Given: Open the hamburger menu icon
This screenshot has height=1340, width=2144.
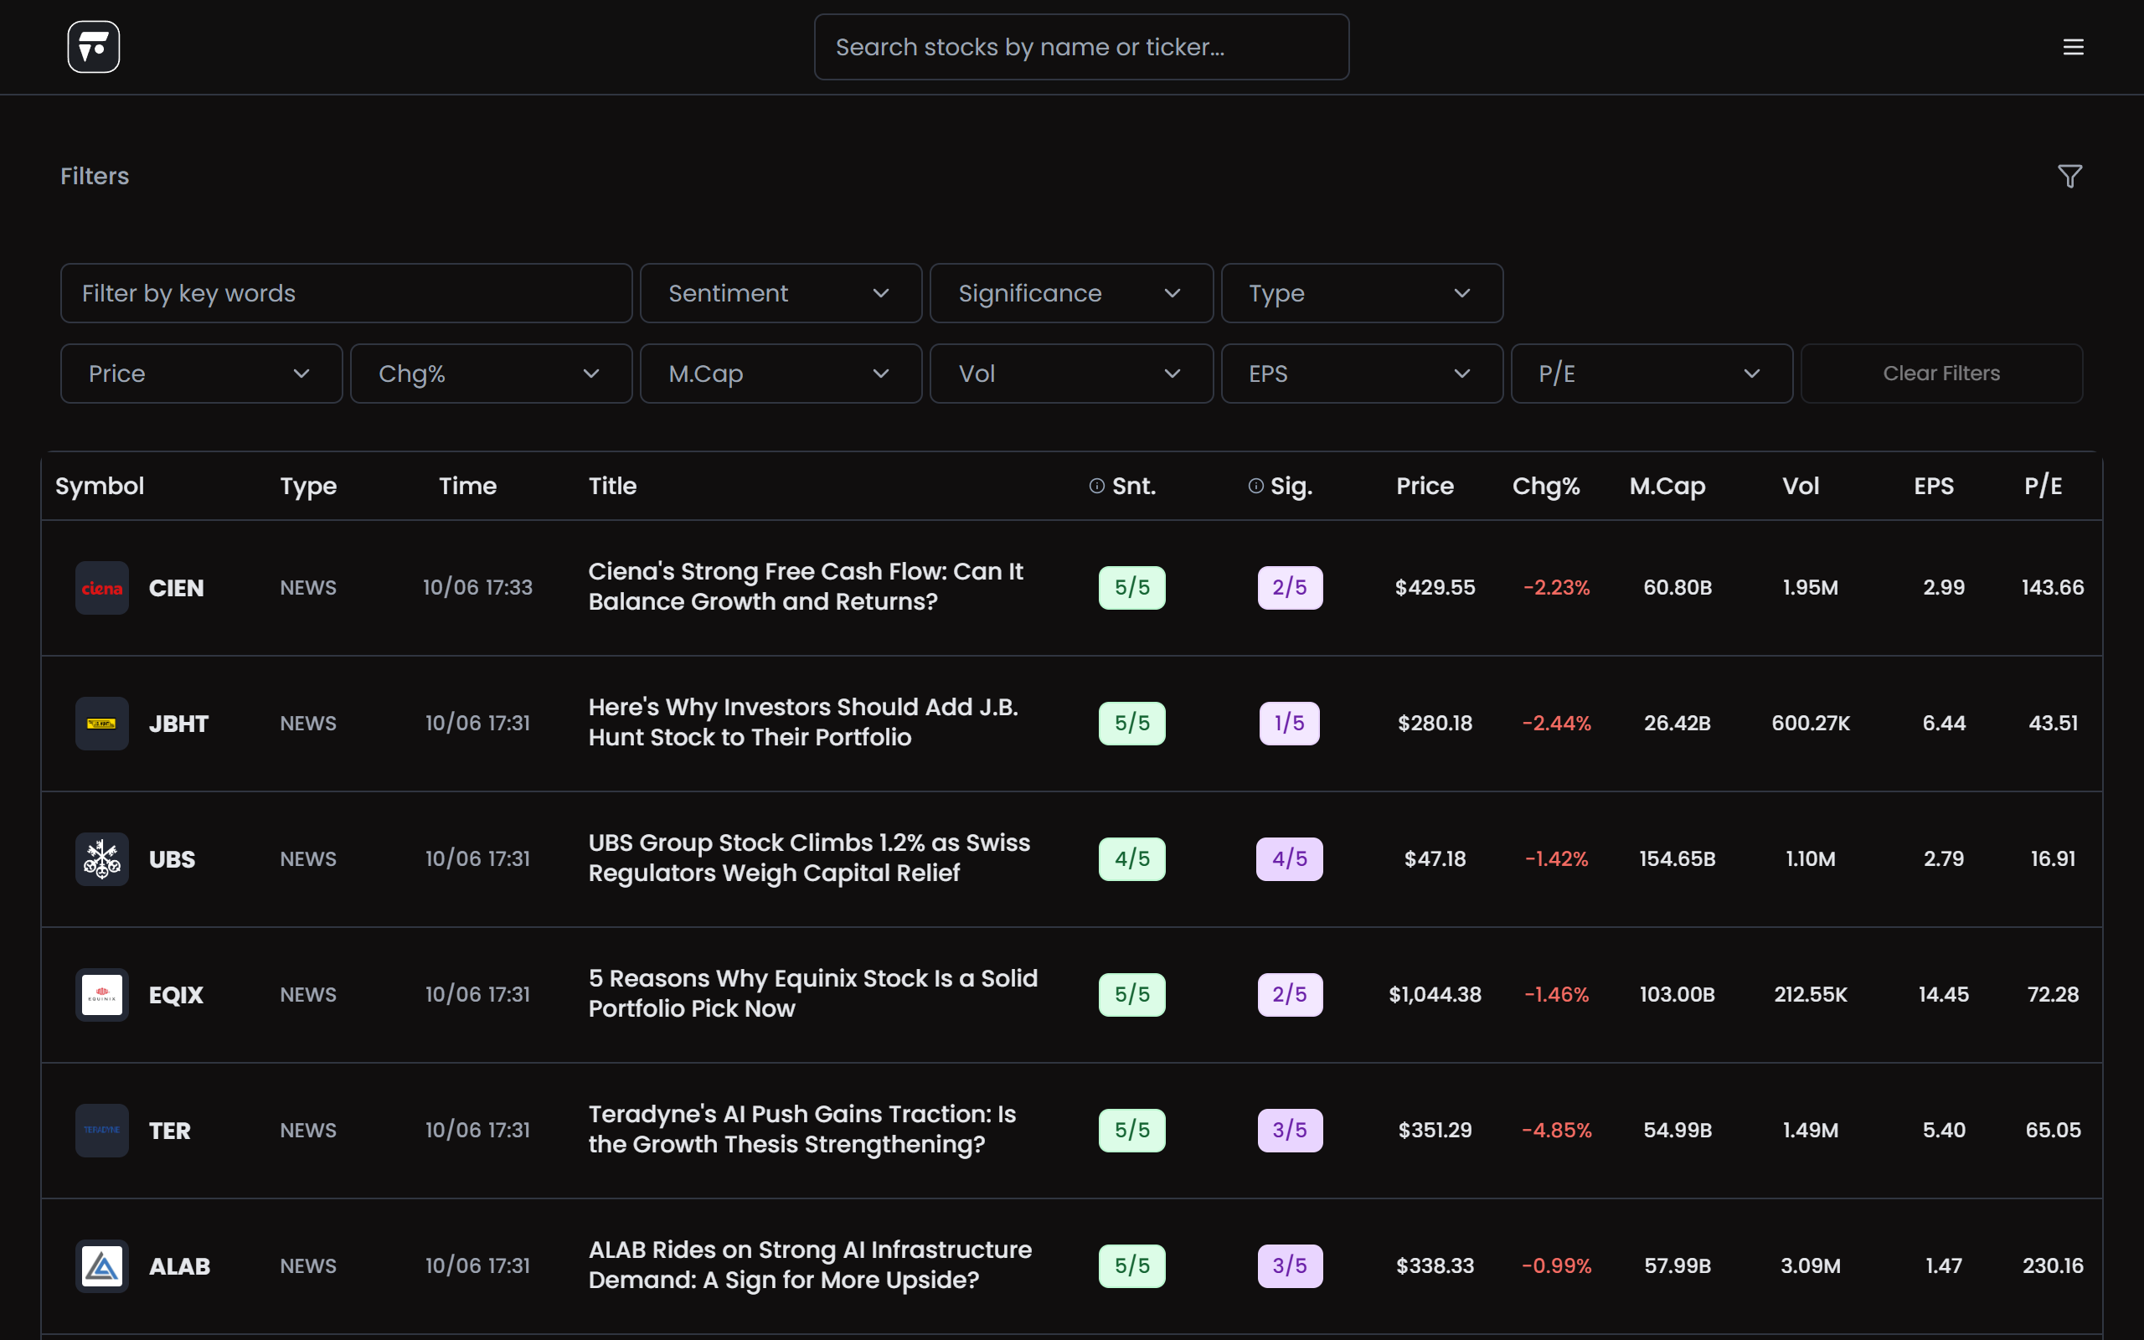Looking at the screenshot, I should point(2073,47).
